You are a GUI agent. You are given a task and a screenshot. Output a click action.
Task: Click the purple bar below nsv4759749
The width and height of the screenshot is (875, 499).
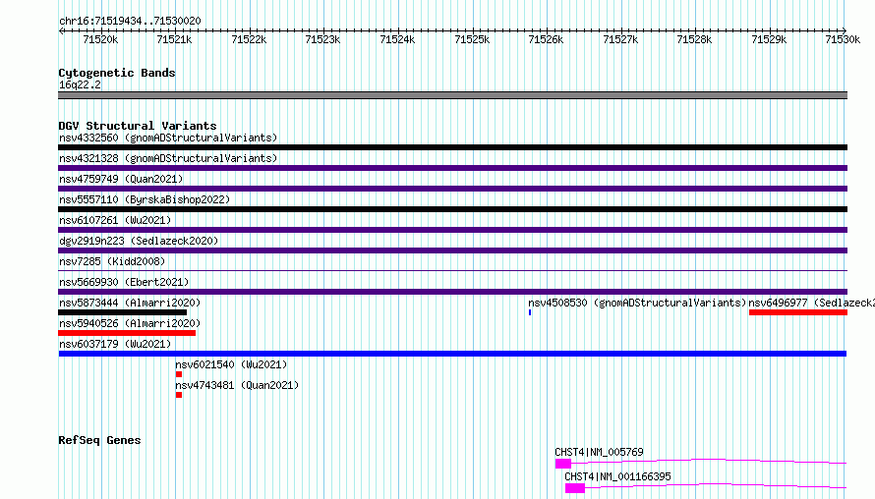click(452, 189)
